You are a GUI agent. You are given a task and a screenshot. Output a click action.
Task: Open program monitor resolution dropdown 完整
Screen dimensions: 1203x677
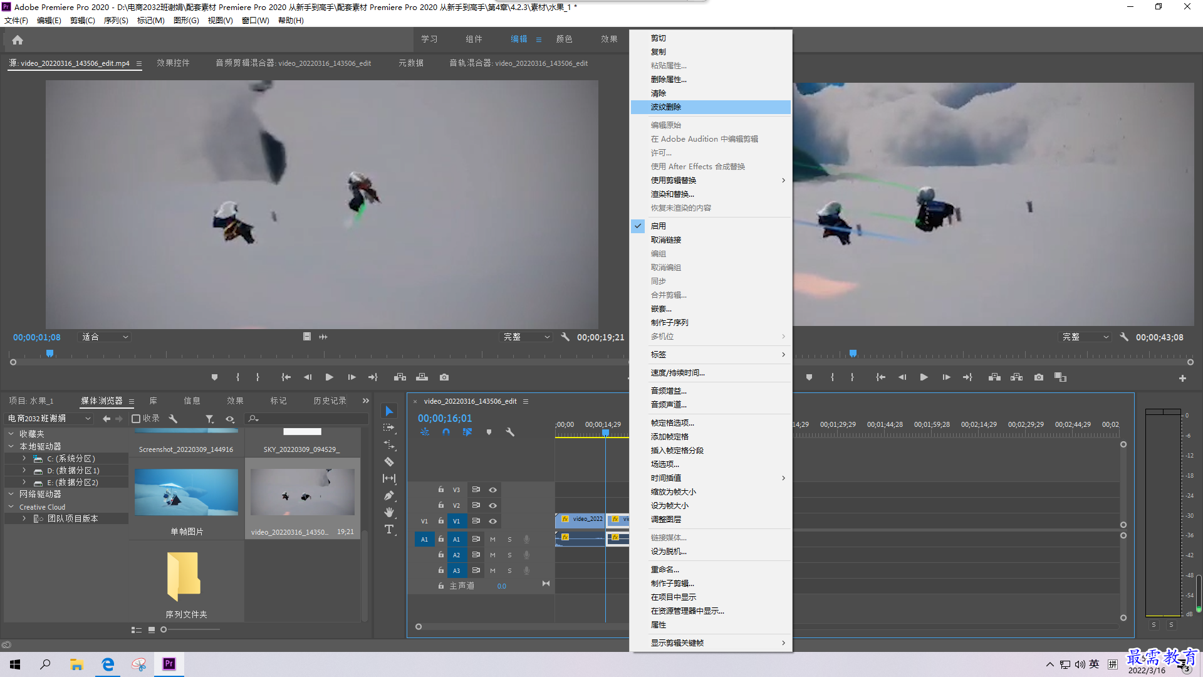(1085, 337)
